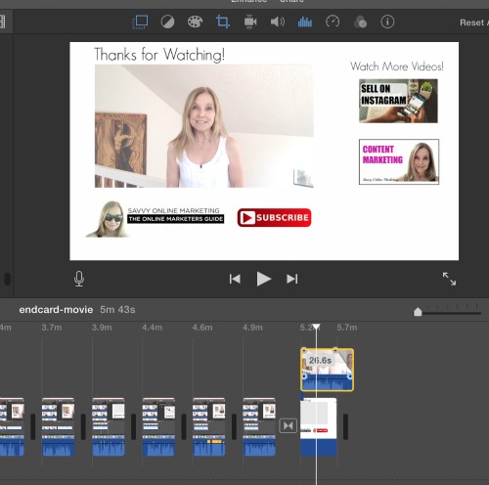Select the clip under 4.4m marker
The height and width of the screenshot is (485, 489).
158,426
